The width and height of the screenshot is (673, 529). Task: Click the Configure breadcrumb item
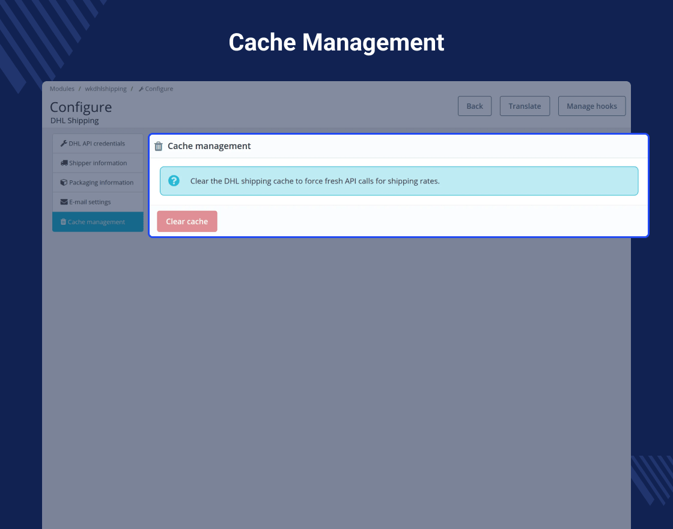coord(156,89)
